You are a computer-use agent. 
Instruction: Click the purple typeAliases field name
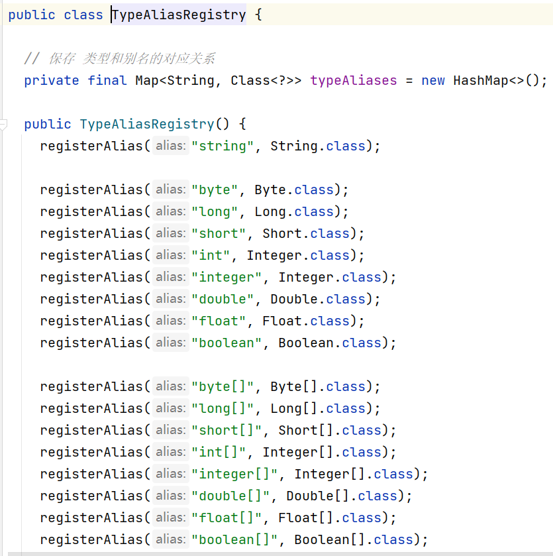(354, 80)
